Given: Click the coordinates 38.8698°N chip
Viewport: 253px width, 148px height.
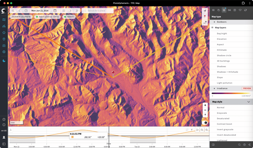Looking at the screenshot, I should (x=21, y=17).
